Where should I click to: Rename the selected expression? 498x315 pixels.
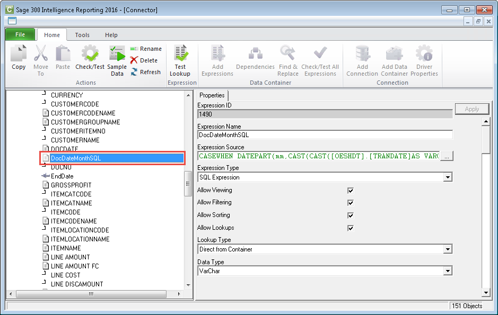click(x=146, y=49)
